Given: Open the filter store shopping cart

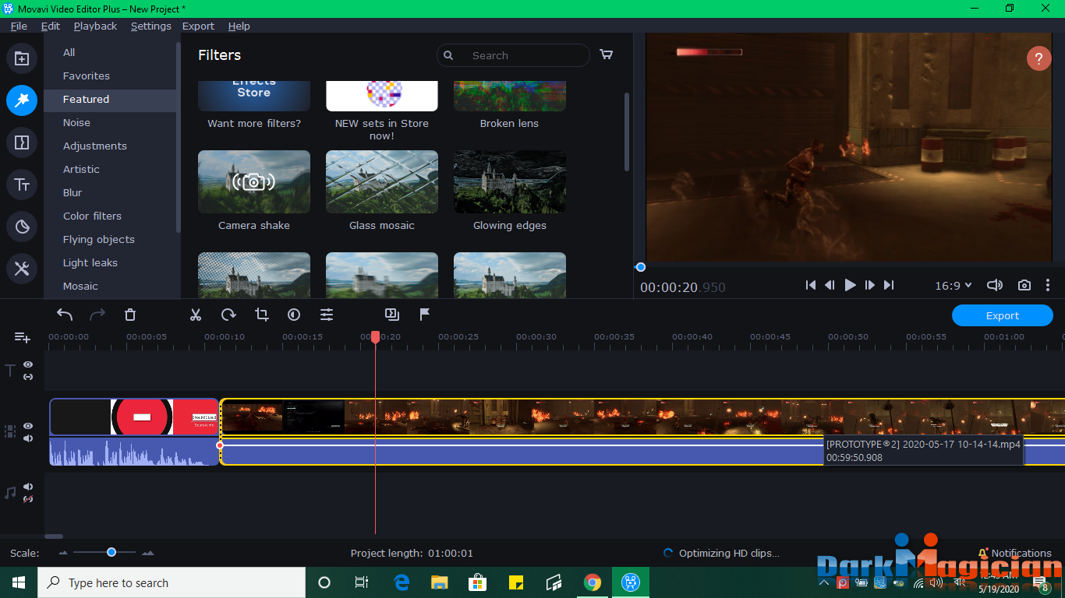Looking at the screenshot, I should [606, 55].
